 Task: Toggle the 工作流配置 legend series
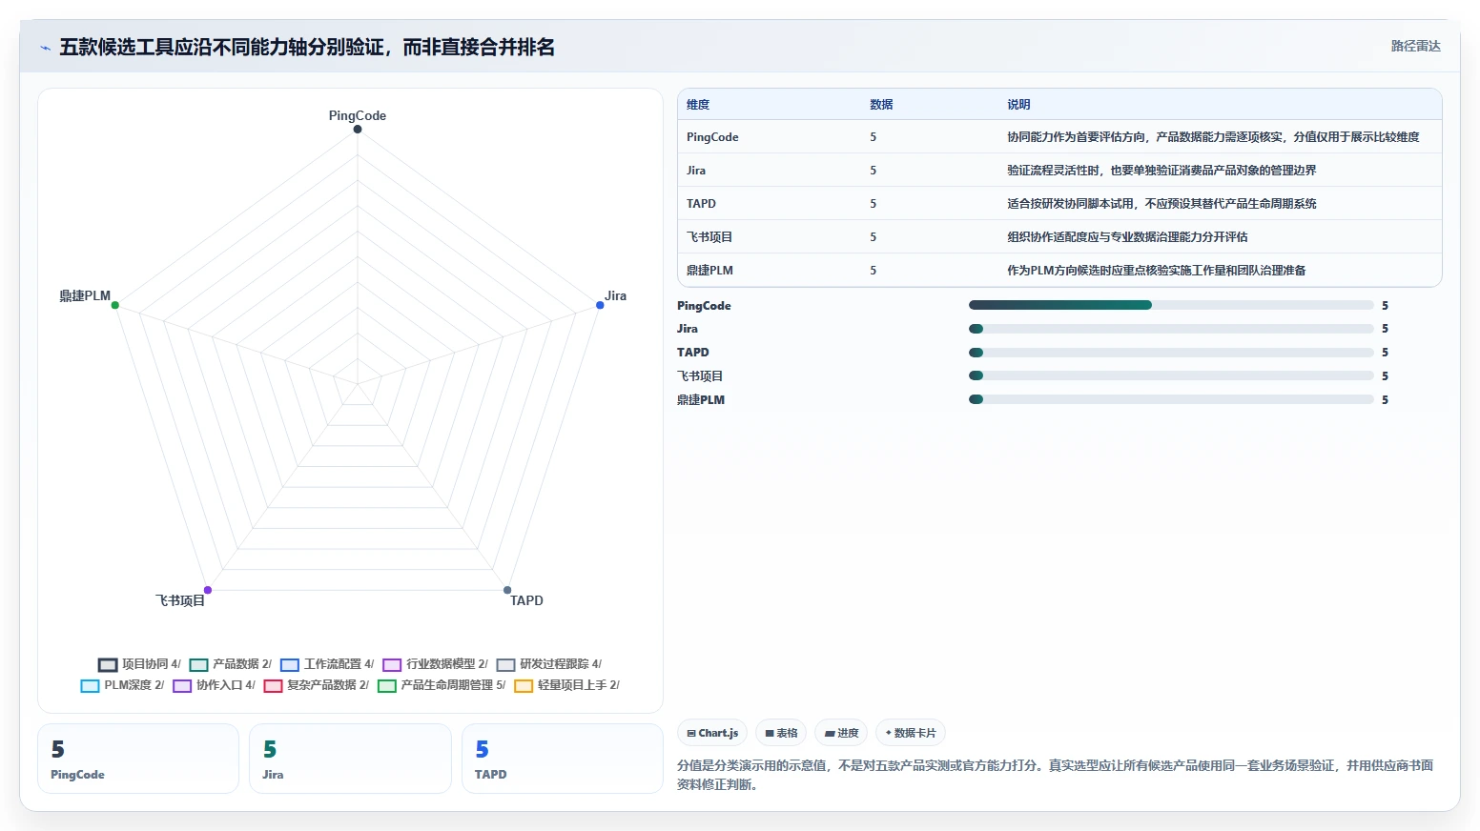(327, 664)
